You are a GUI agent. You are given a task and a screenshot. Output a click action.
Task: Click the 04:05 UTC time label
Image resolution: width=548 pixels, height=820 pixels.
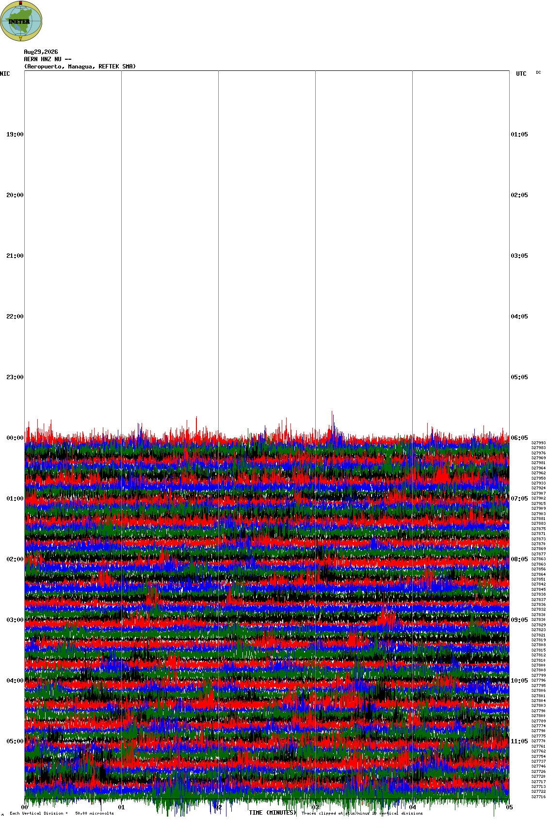pos(519,317)
